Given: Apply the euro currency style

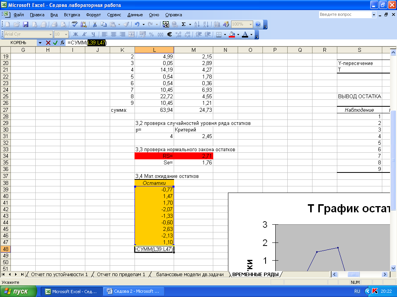Looking at the screenshot, I should 169,34.
